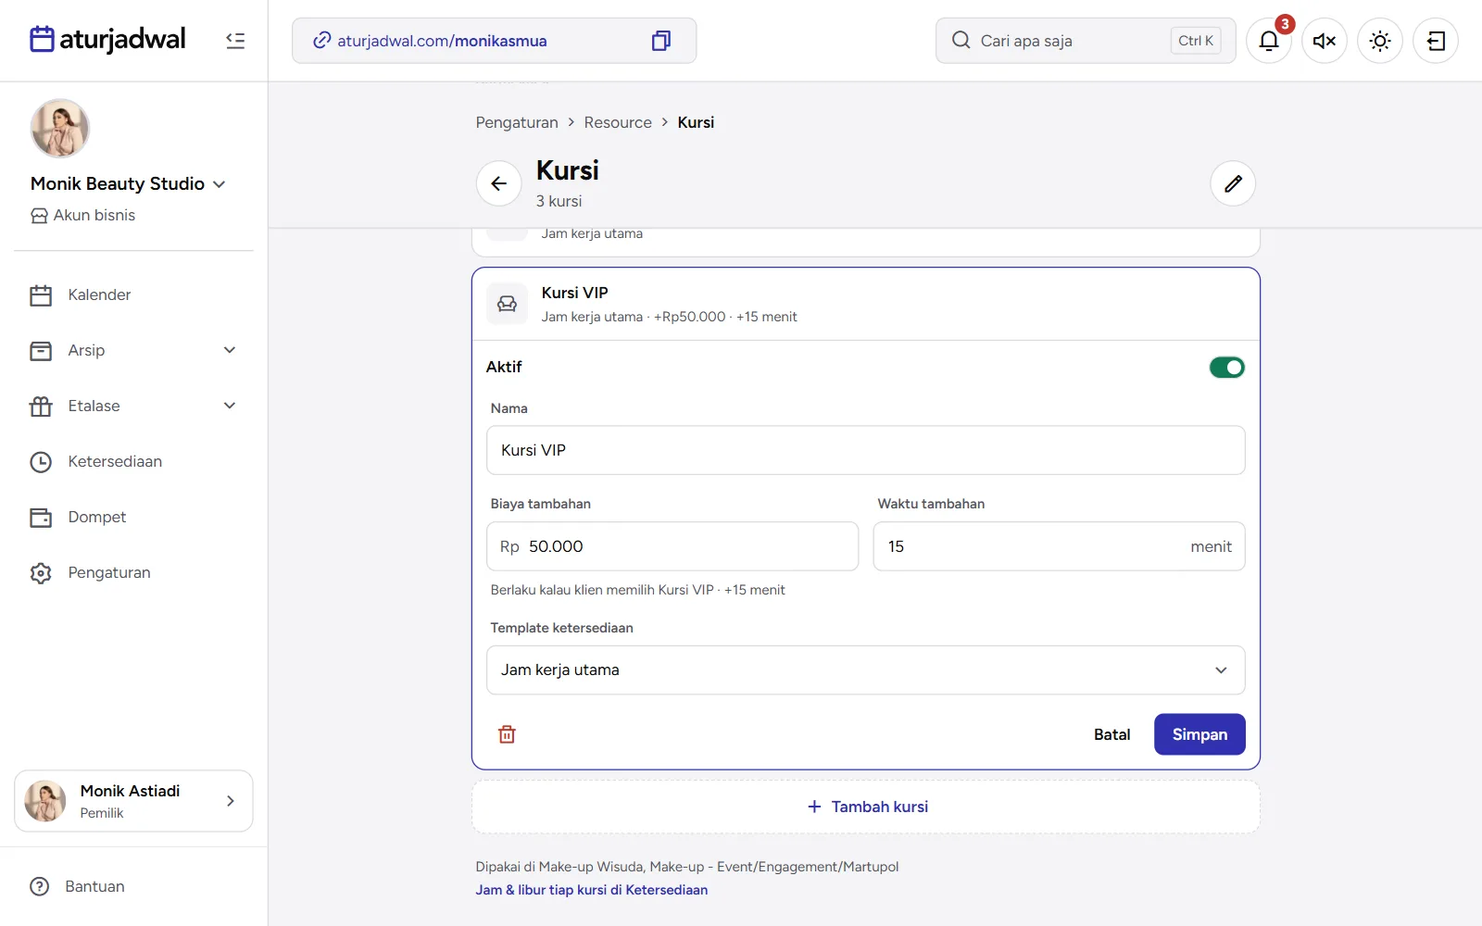Switch theme with the sun icon
This screenshot has width=1482, height=926.
tap(1380, 41)
